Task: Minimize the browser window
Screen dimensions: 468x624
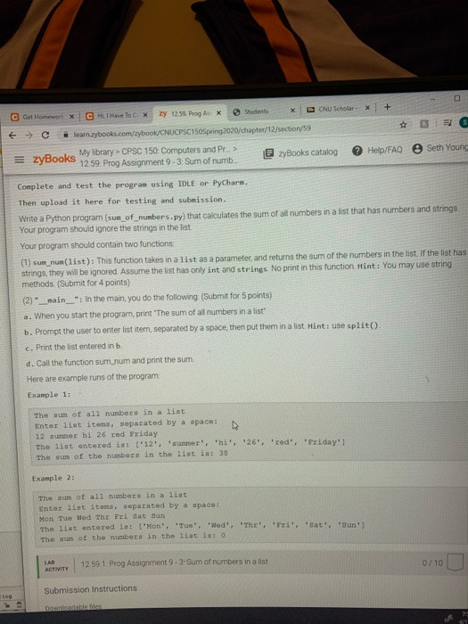Action: (434, 97)
